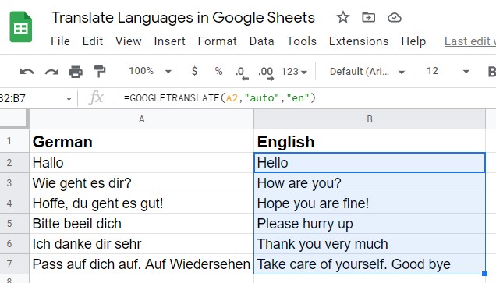Open the Google Sheets home icon

21,27
